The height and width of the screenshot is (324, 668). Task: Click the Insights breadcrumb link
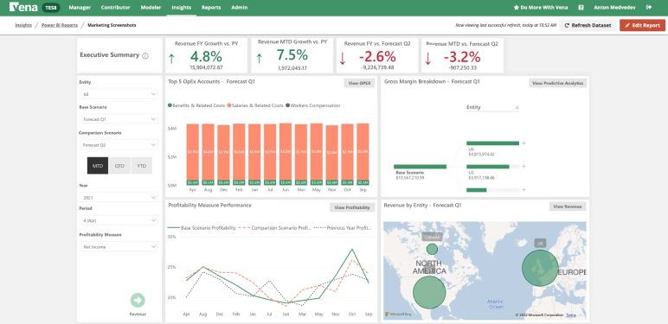pos(23,25)
